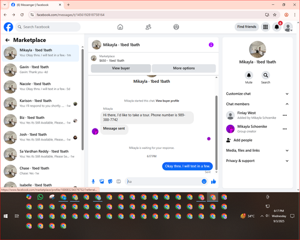
Task: Open WhatsApp from the taskbar
Action: click(x=40, y=197)
